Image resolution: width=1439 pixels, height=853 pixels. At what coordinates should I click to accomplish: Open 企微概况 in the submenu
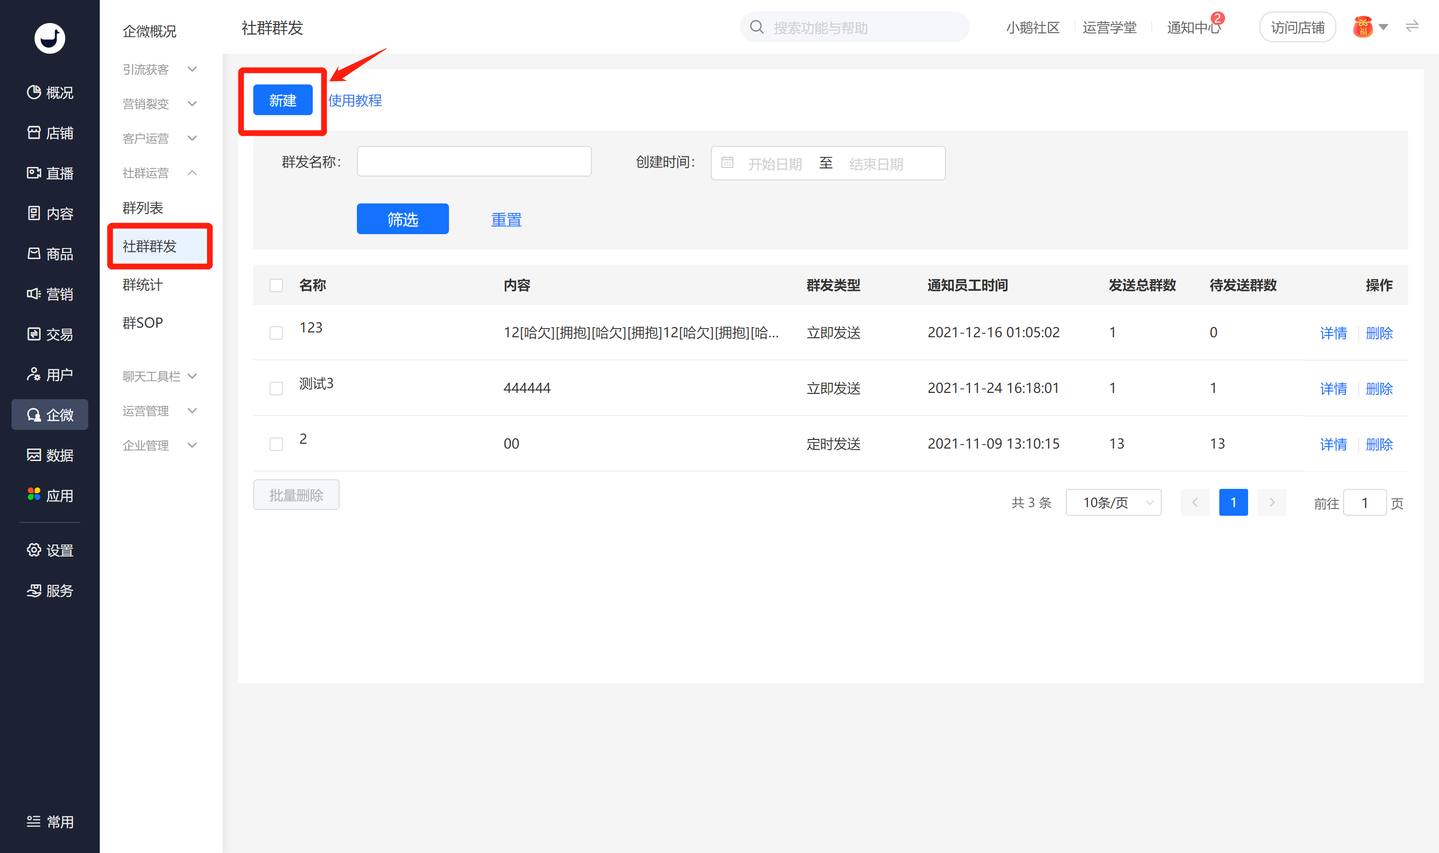(150, 31)
